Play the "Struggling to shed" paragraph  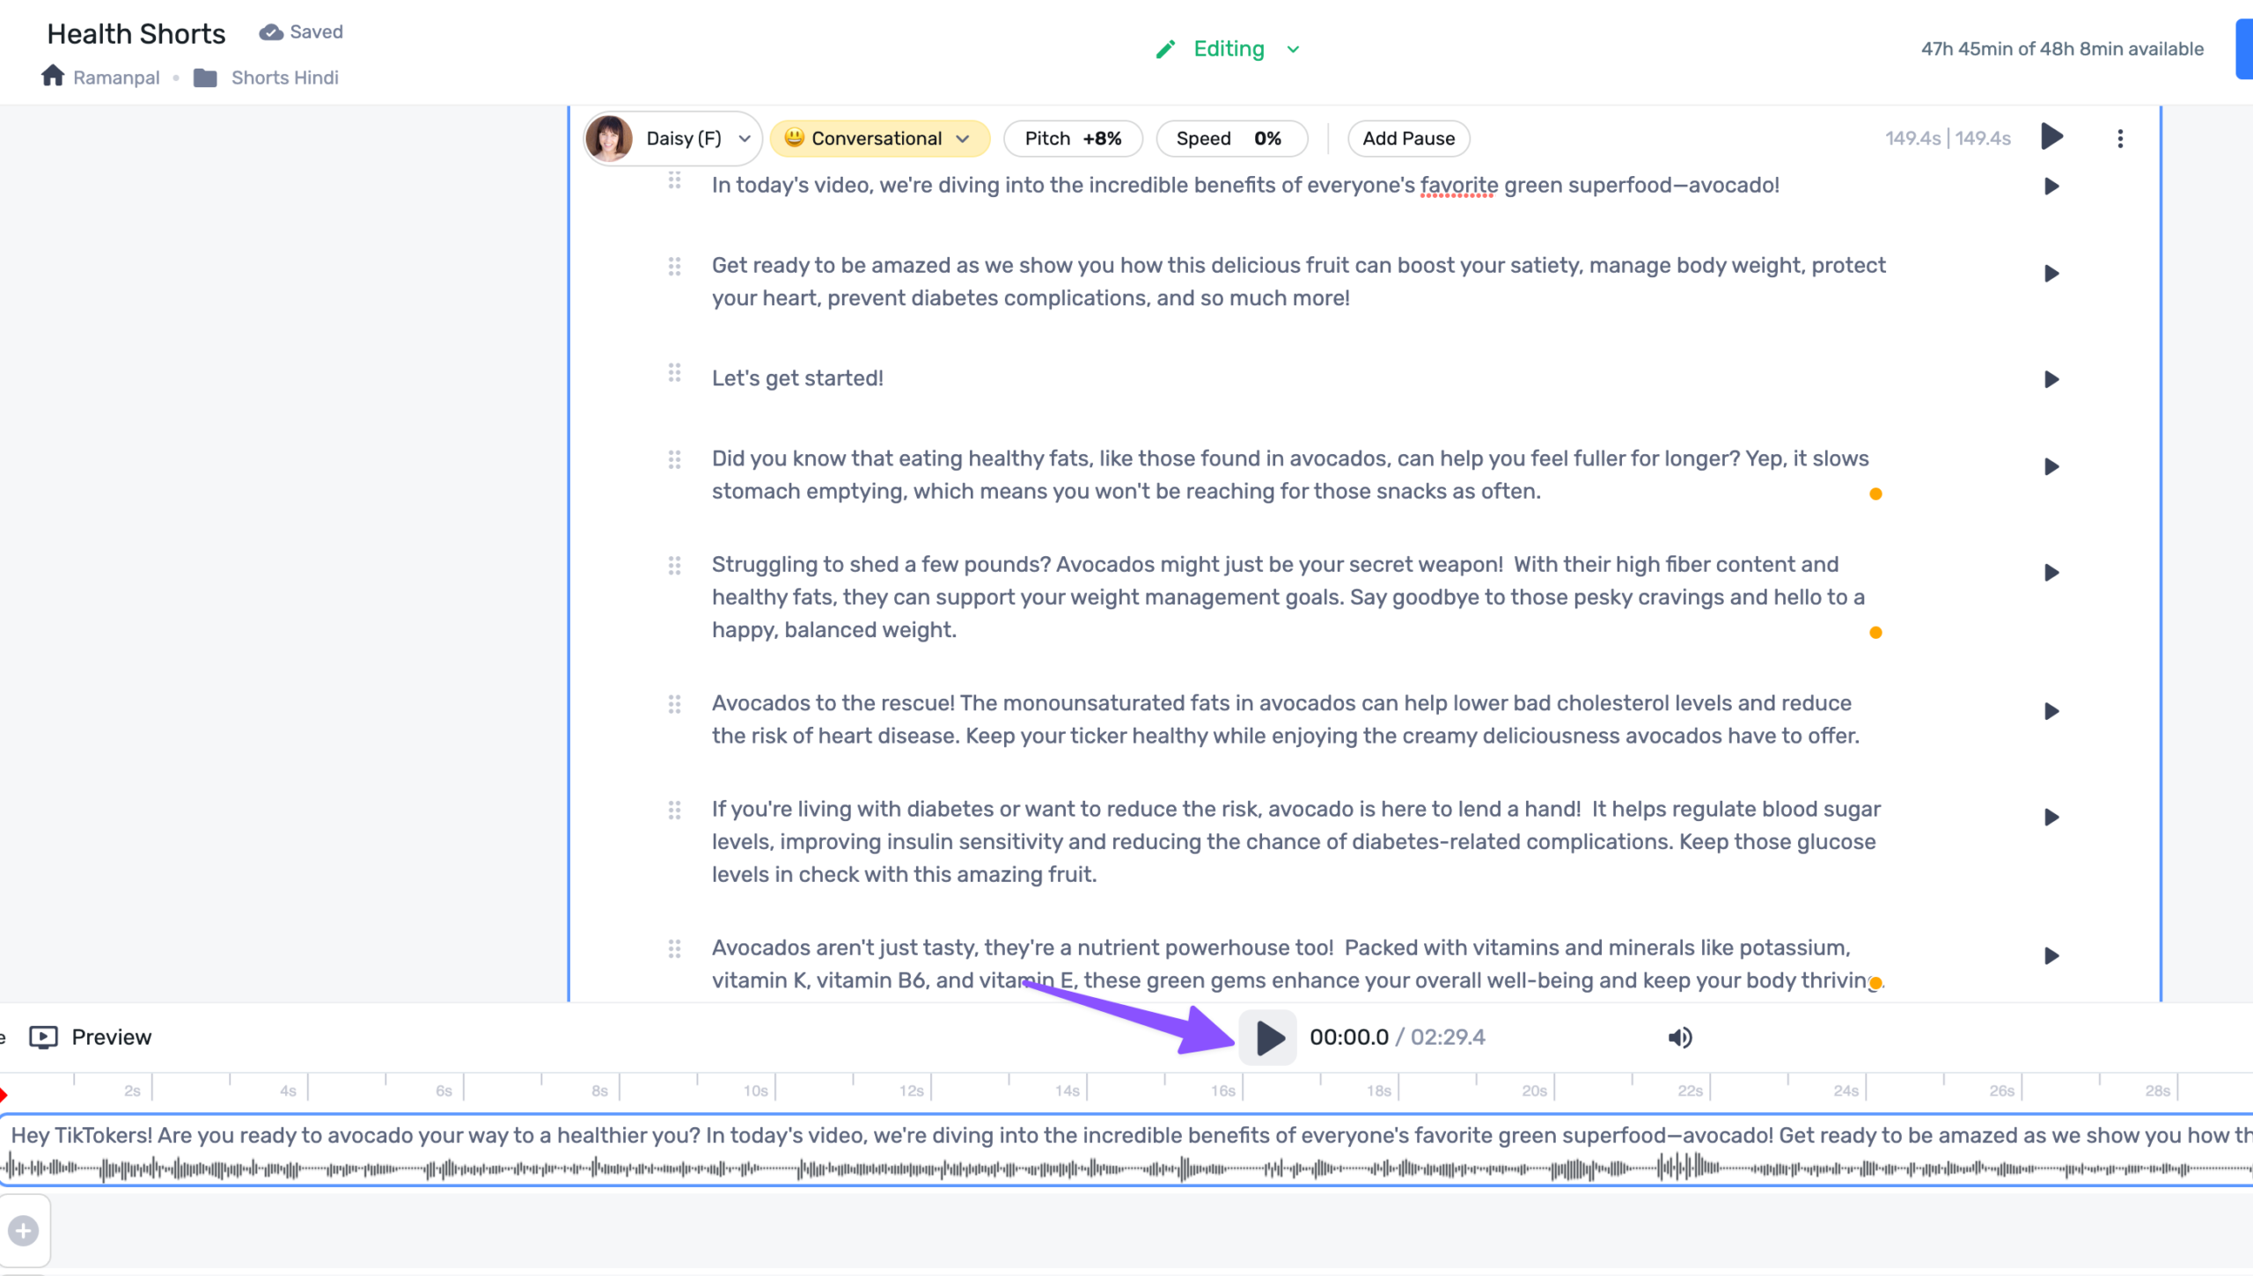coord(2051,573)
